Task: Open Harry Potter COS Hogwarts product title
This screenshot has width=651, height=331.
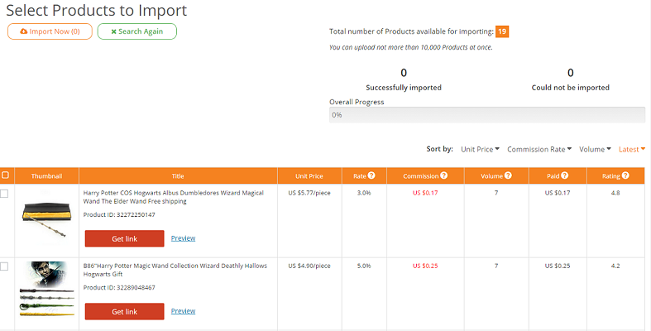Action: pyautogui.click(x=173, y=196)
